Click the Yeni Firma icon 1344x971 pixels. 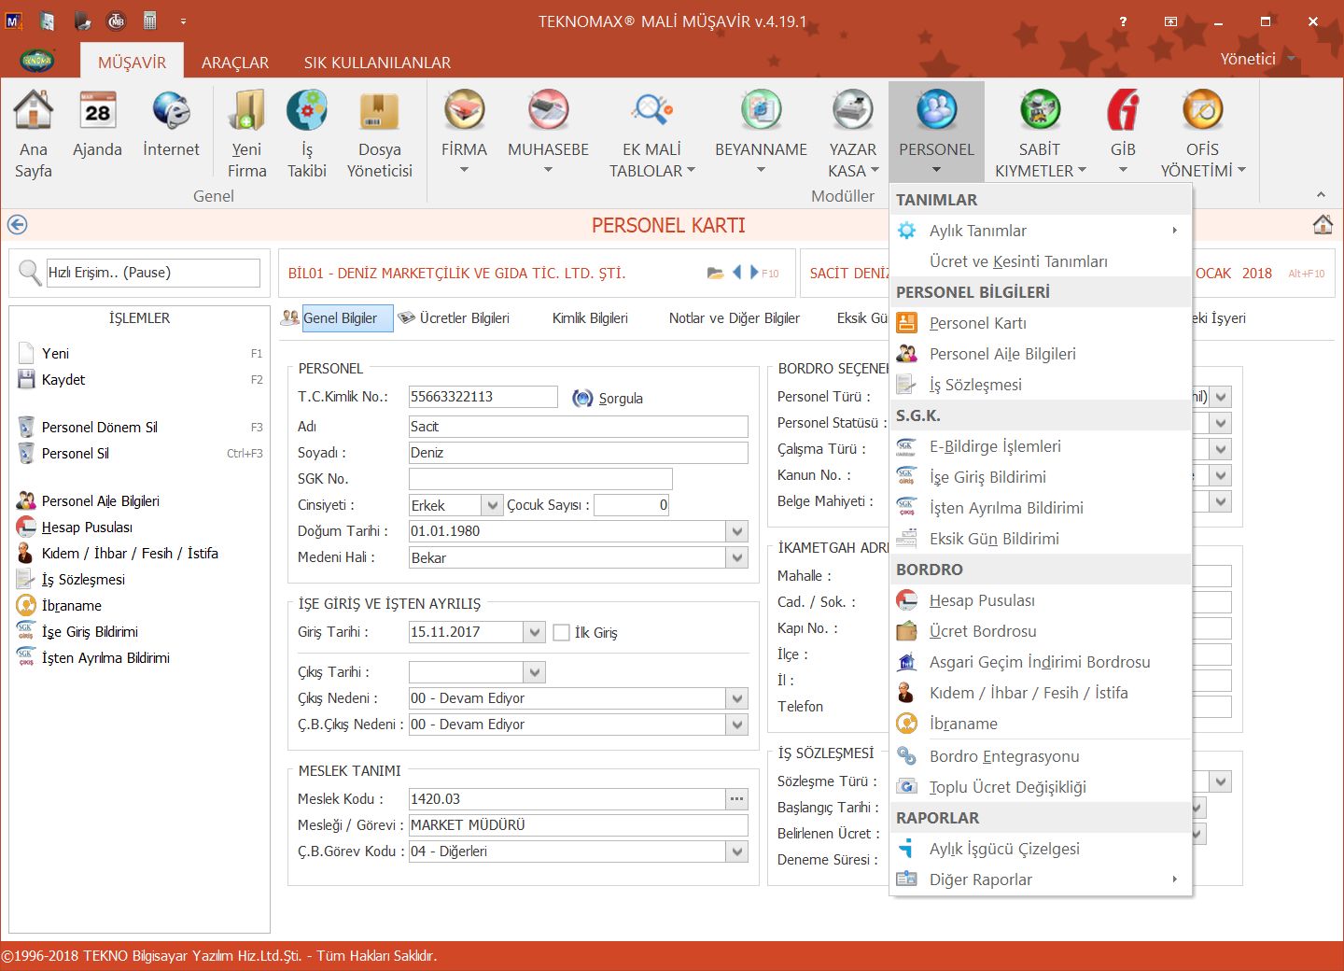pyautogui.click(x=246, y=112)
